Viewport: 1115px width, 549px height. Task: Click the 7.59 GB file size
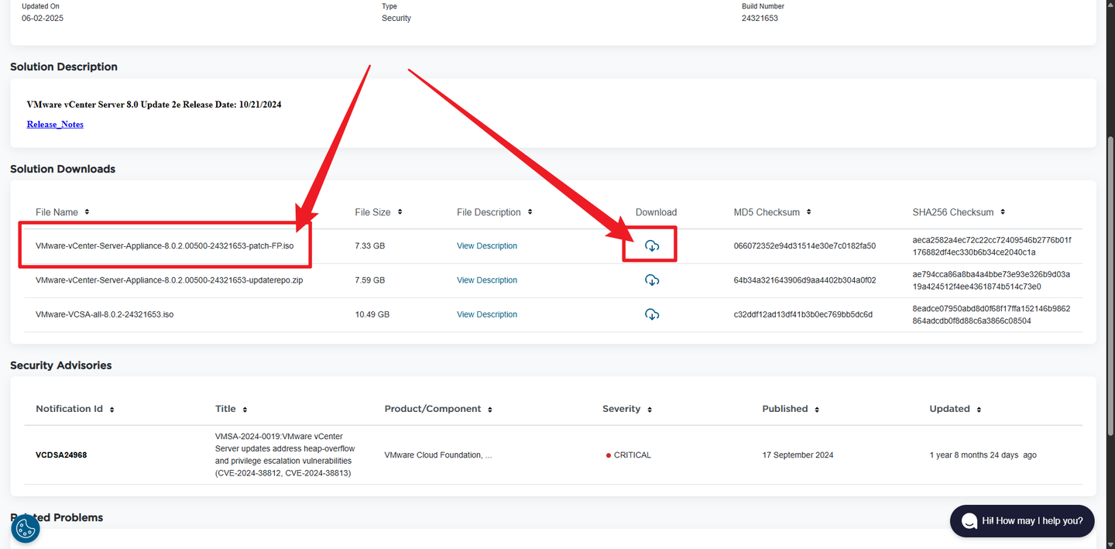370,280
